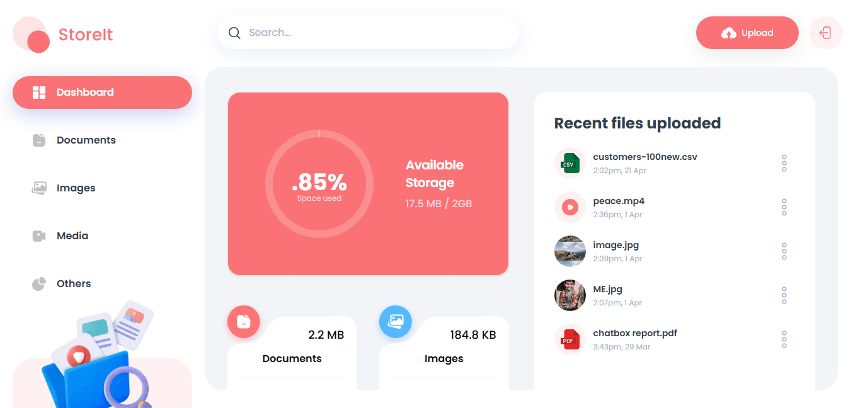Click the Images picture icon on the storage card

point(396,321)
